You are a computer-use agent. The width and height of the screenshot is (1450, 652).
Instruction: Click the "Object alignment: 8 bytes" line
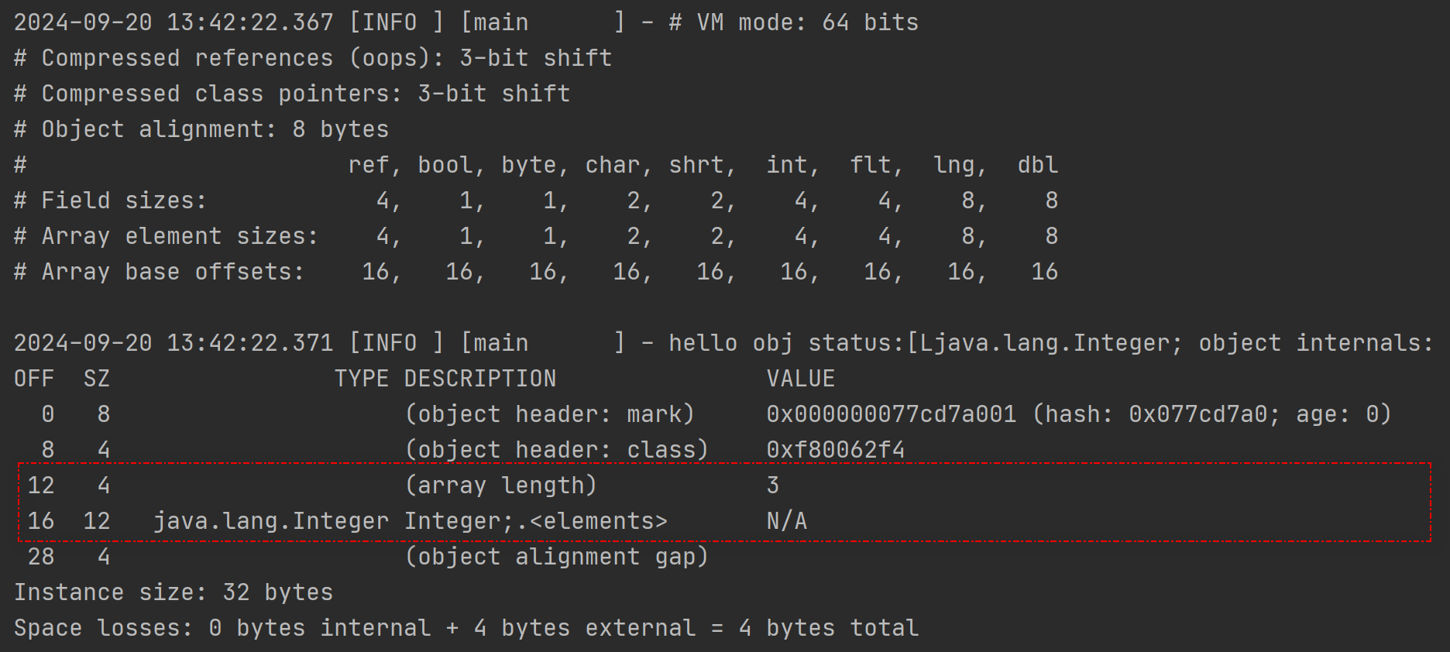tap(201, 129)
